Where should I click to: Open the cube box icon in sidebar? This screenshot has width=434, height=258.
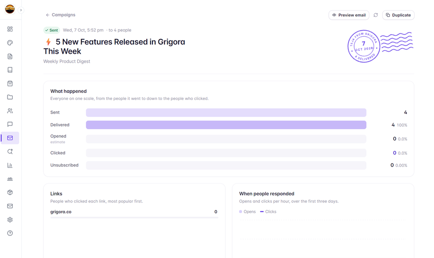pyautogui.click(x=10, y=192)
